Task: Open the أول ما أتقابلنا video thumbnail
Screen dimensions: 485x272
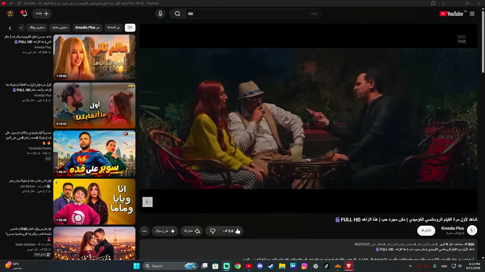Action: pos(94,105)
